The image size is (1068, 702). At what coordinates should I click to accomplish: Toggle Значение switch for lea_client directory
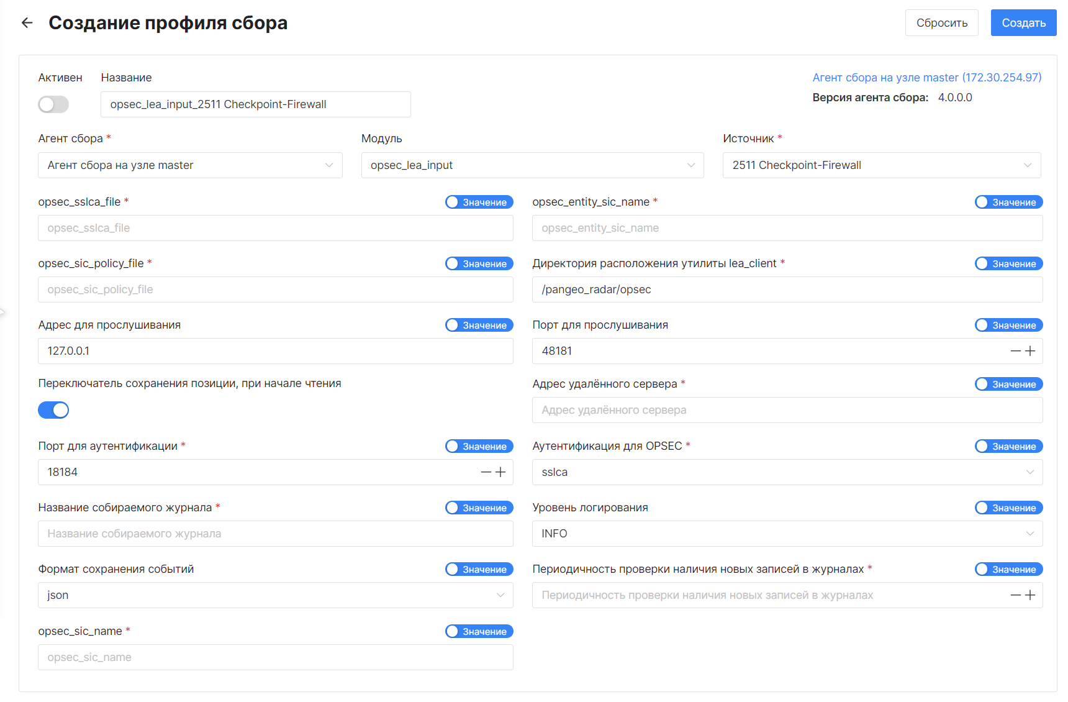[1008, 263]
